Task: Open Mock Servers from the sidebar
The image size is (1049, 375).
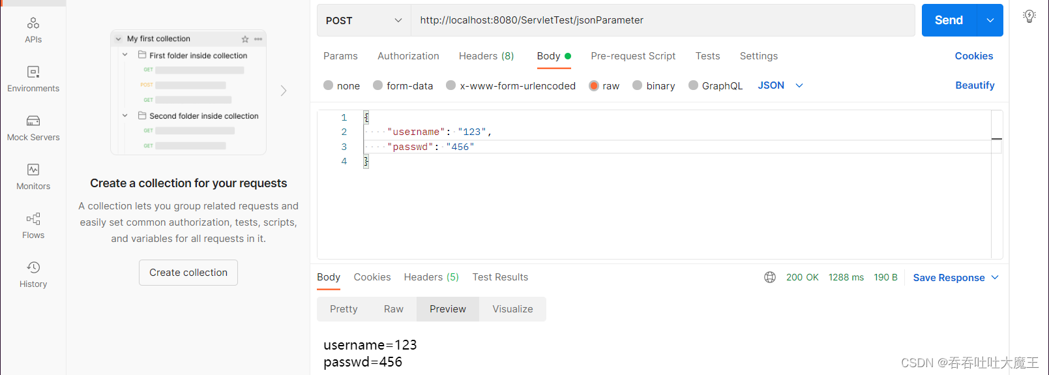Action: click(x=33, y=128)
